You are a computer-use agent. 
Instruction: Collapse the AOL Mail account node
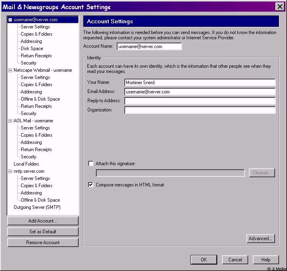(10, 121)
